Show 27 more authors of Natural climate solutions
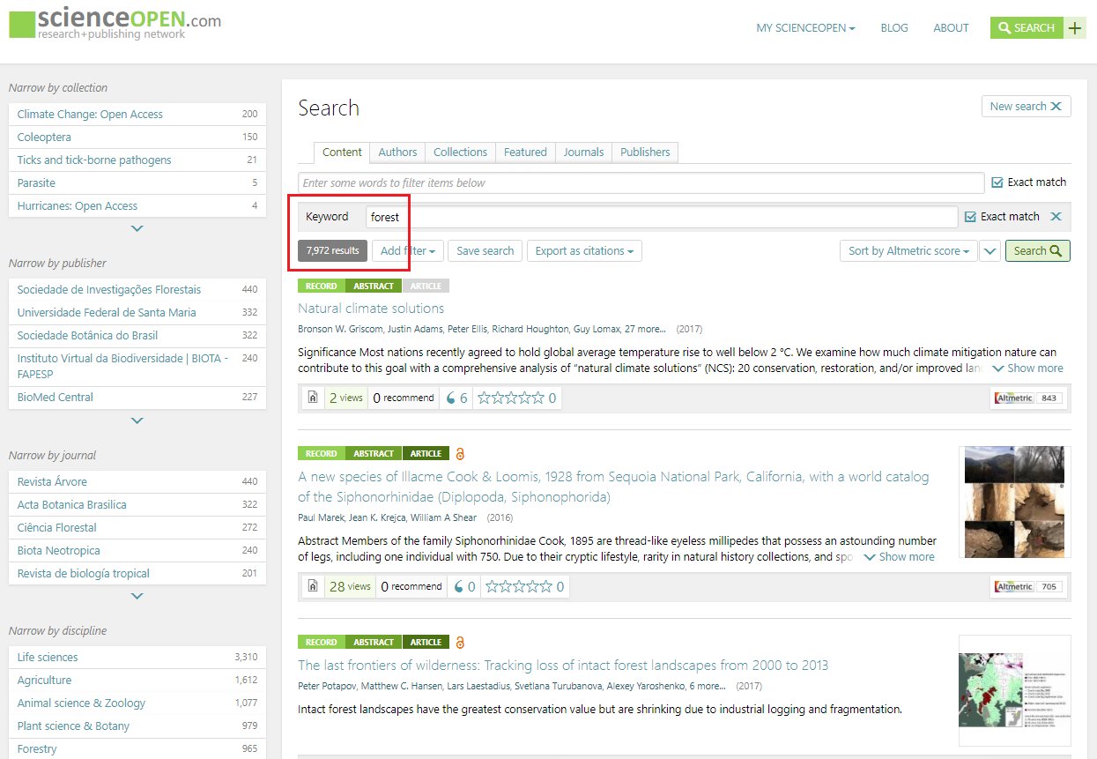1097x759 pixels. coord(644,329)
